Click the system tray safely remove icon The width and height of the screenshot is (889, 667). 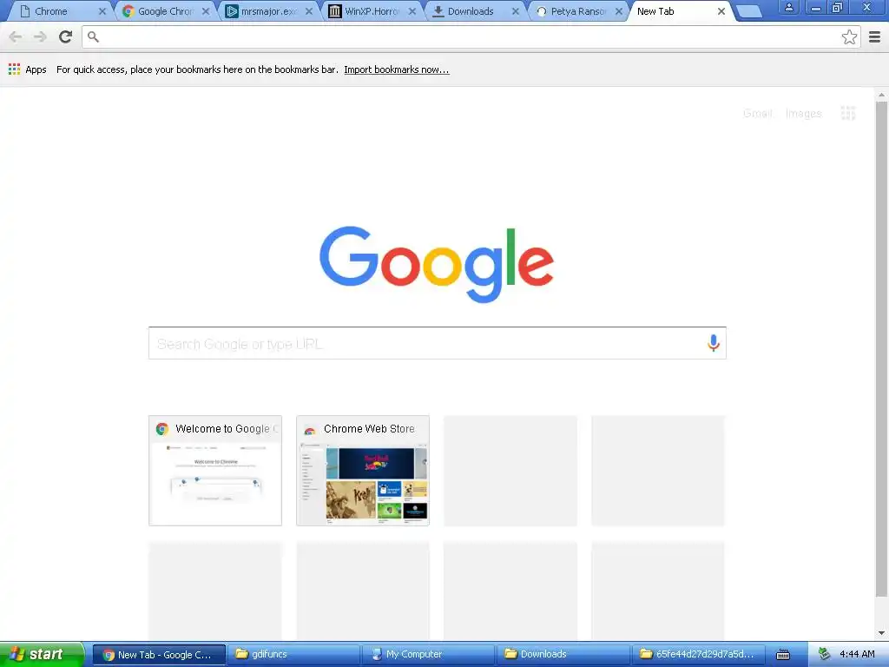(824, 654)
